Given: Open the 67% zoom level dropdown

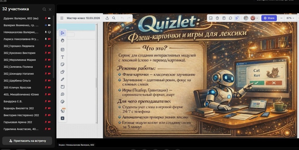Looking at the screenshot, I should coord(290,18).
